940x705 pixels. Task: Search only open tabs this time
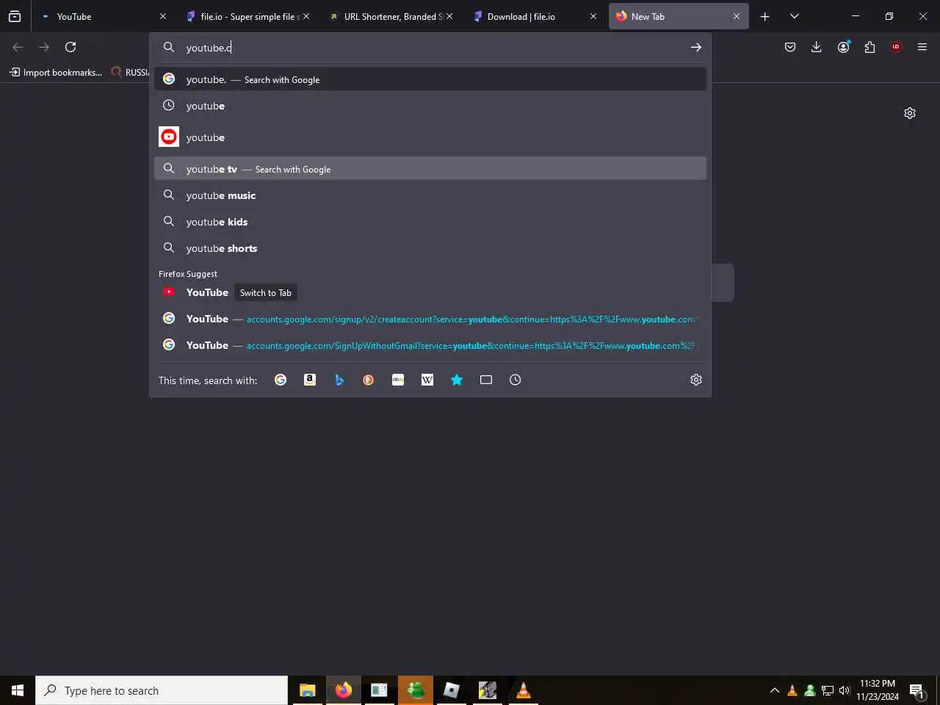click(486, 380)
